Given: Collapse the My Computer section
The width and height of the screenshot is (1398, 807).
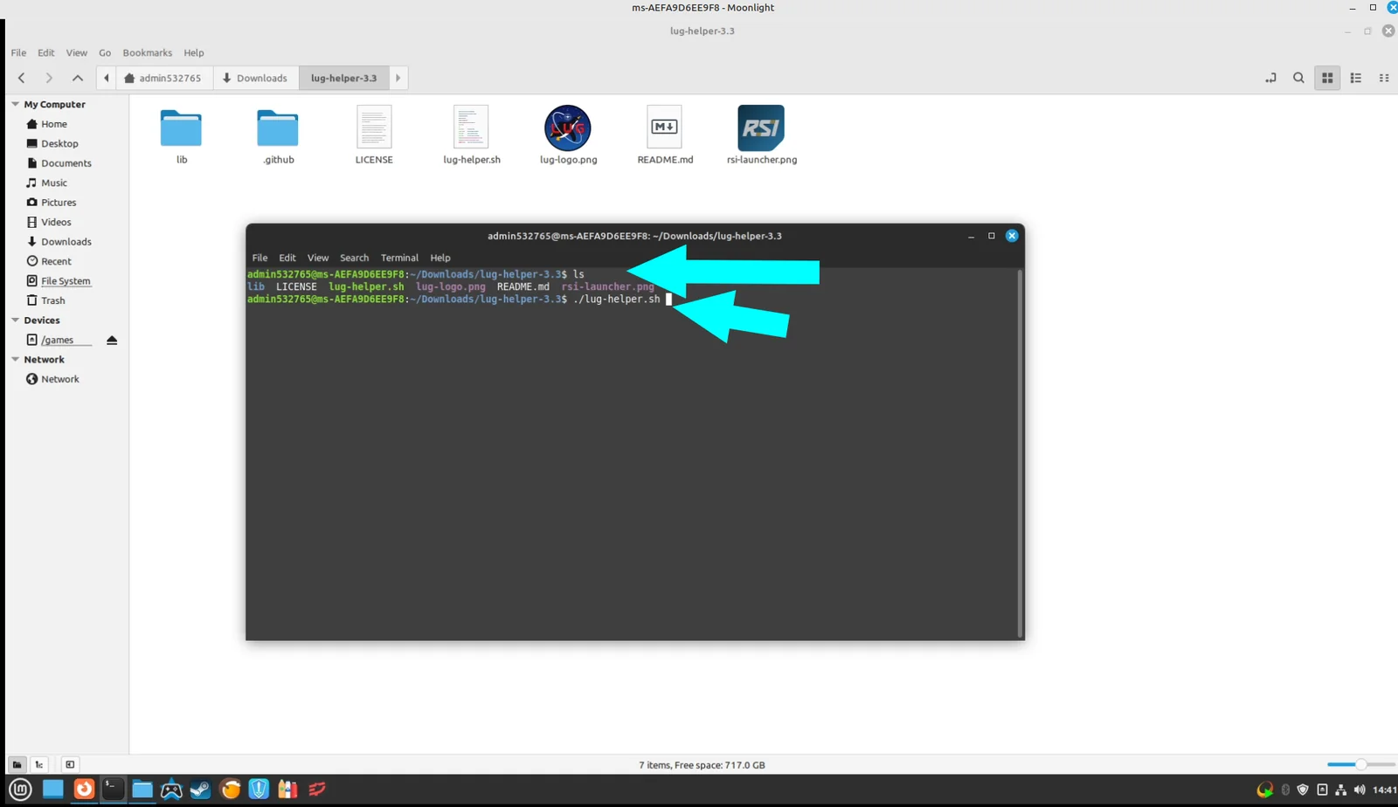Looking at the screenshot, I should coord(15,104).
